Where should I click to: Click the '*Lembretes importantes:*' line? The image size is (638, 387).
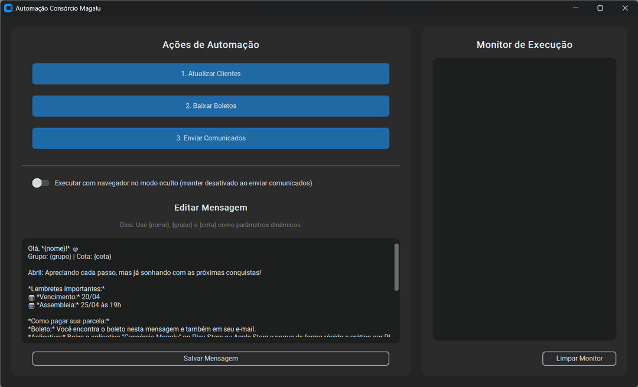(x=66, y=288)
